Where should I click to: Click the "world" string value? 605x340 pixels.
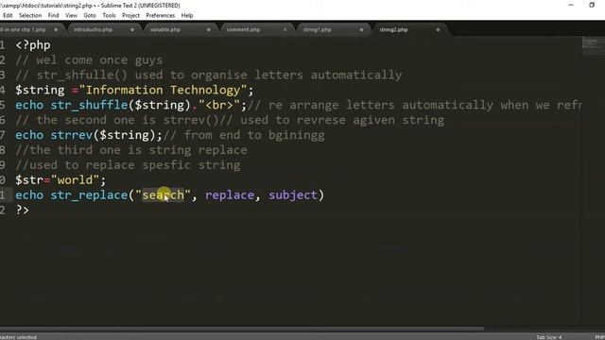(x=76, y=180)
